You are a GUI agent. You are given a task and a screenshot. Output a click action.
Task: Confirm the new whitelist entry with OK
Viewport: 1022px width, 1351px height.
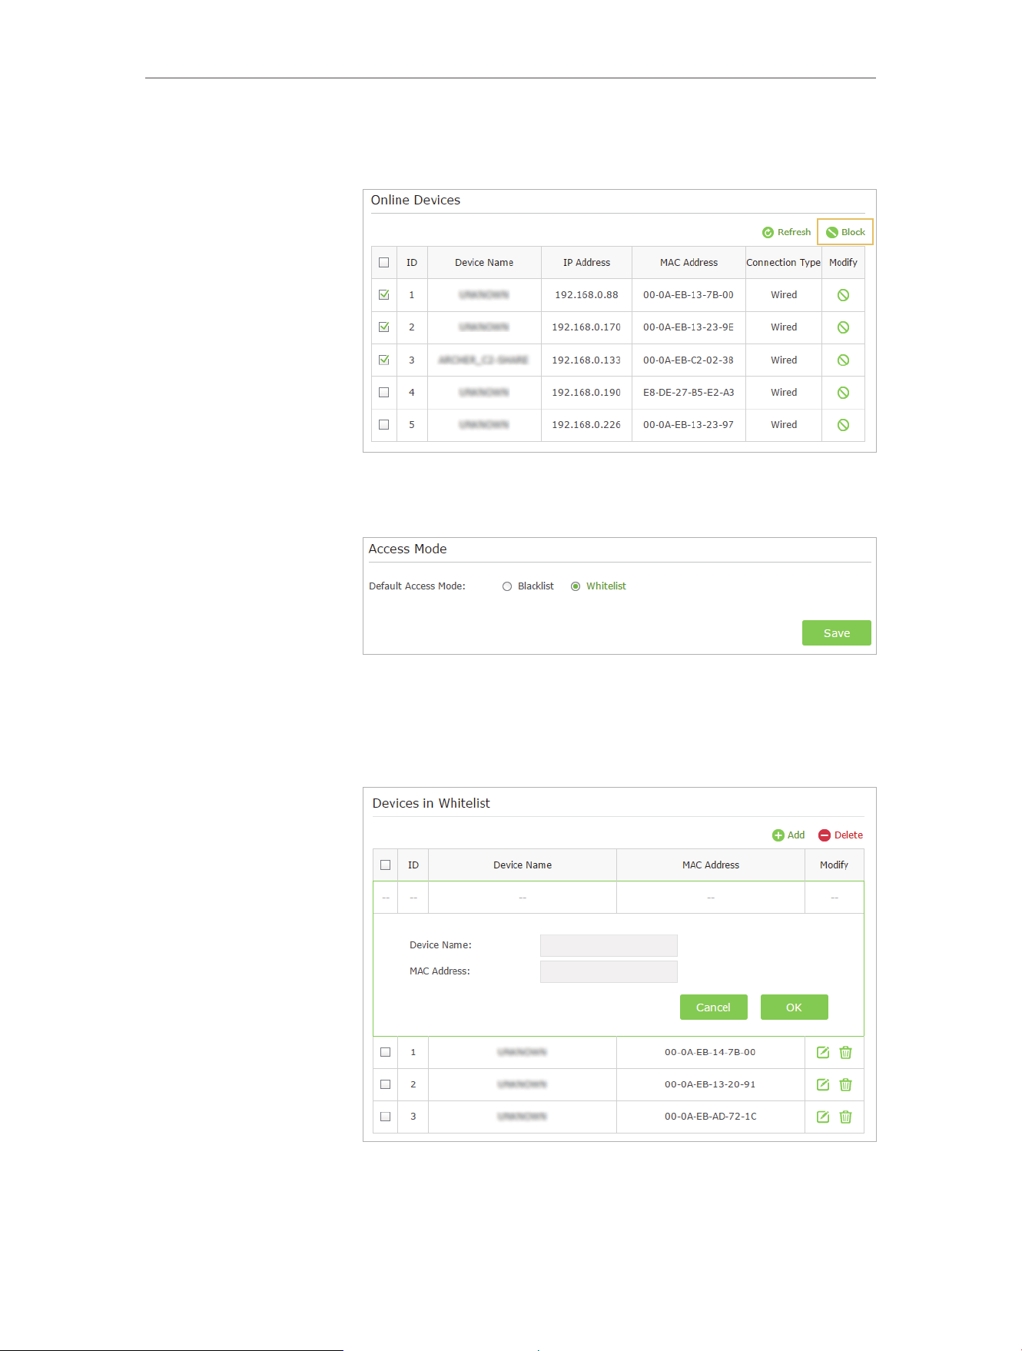tap(795, 1007)
